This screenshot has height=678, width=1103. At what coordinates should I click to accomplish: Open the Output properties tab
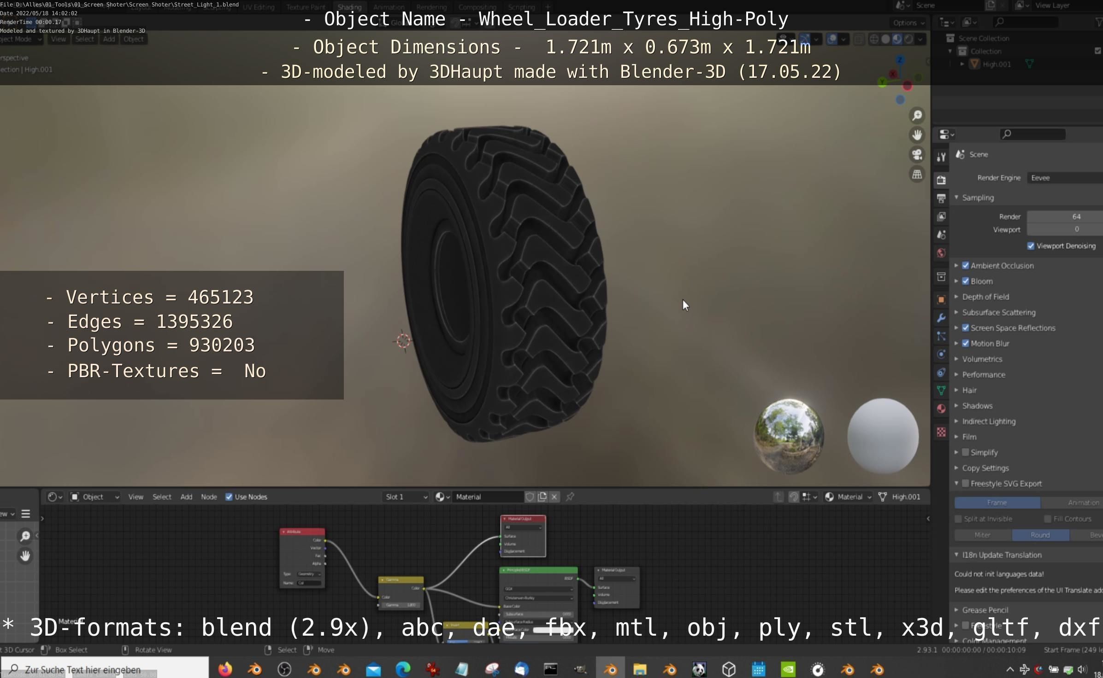coord(941,198)
